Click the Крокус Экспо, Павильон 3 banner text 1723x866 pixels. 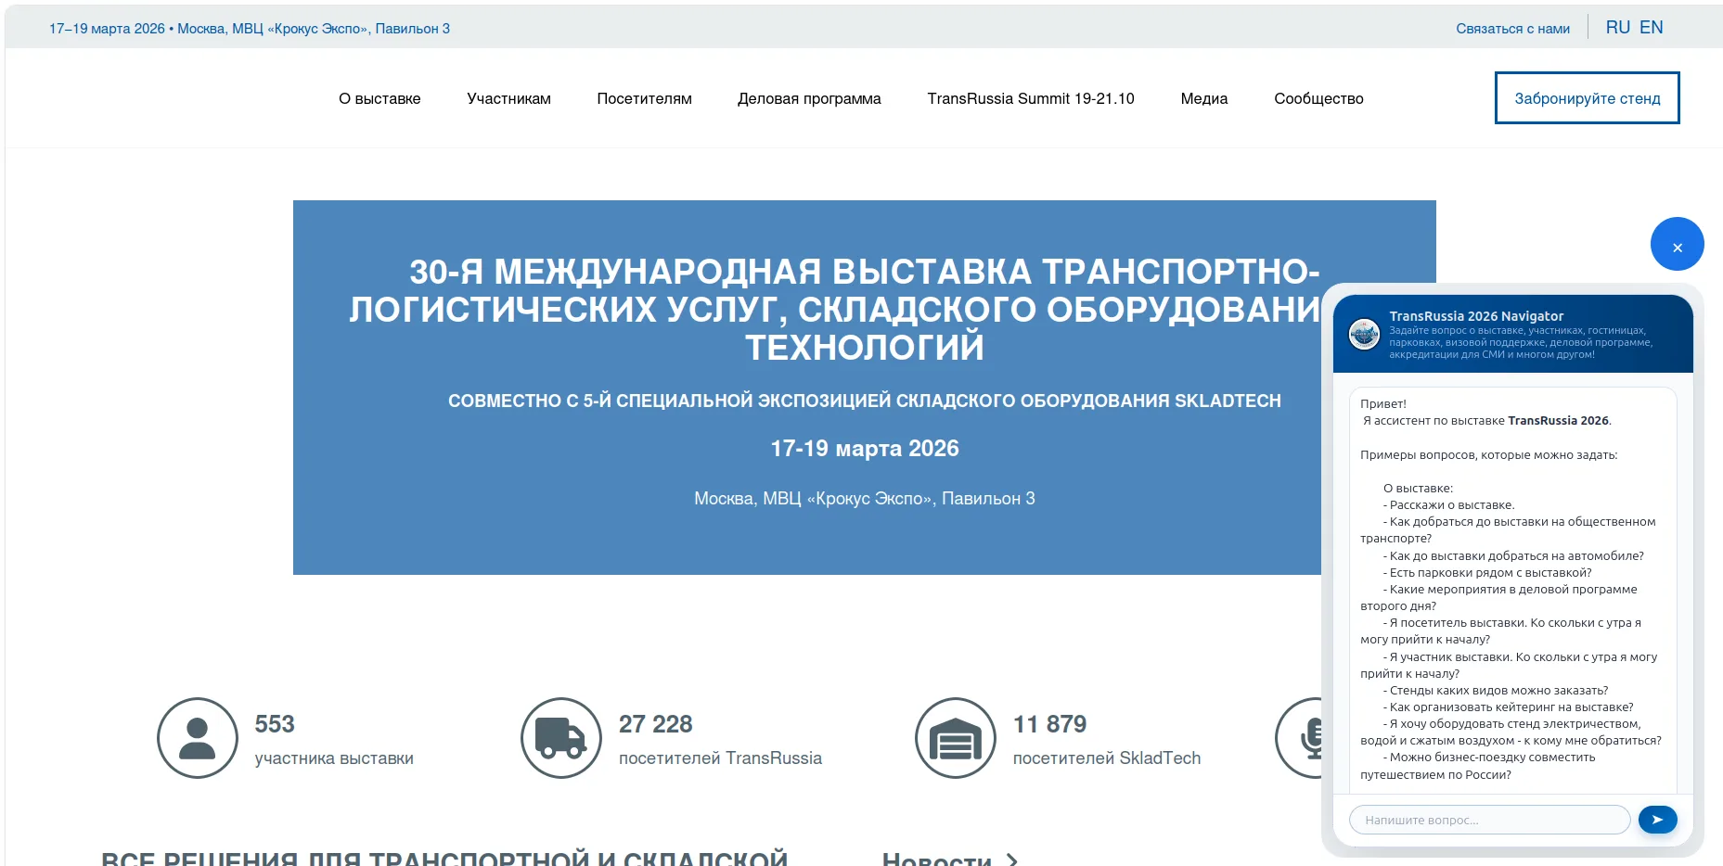[x=865, y=499]
